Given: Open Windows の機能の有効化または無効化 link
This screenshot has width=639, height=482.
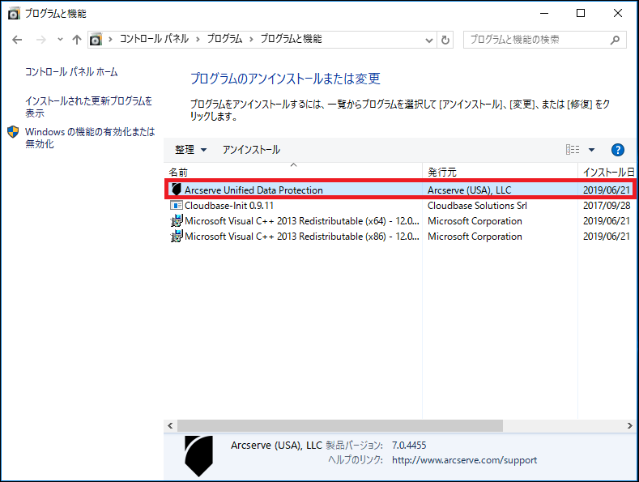Looking at the screenshot, I should [x=90, y=138].
